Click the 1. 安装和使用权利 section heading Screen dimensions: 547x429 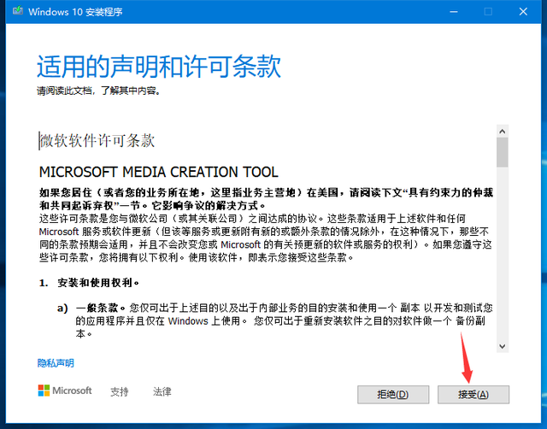pyautogui.click(x=89, y=283)
